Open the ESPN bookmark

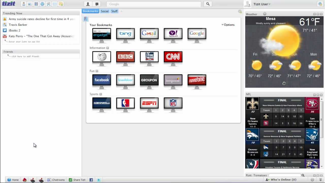tap(149, 105)
